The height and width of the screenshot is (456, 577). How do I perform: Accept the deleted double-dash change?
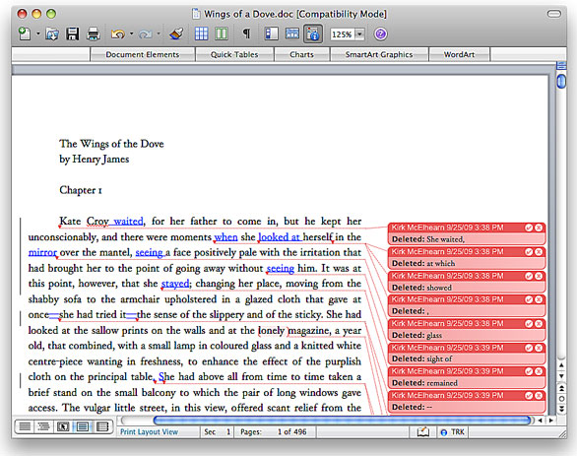coord(529,396)
